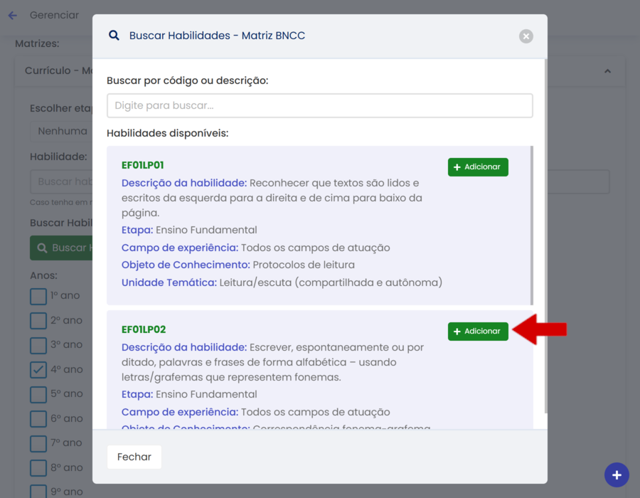640x498 pixels.
Task: Collapse the Currículo section chevron
Action: (x=608, y=71)
